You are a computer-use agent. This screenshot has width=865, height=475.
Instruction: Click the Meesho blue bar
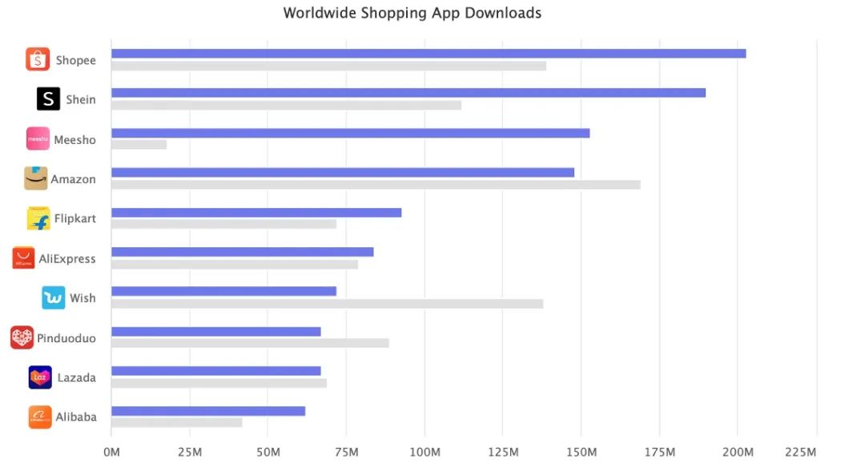point(350,133)
